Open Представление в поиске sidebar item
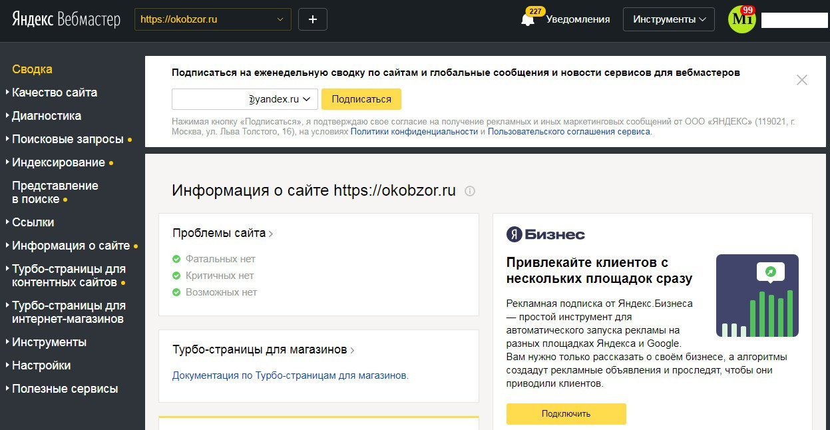Viewport: 830px width, 430px height. click(55, 192)
